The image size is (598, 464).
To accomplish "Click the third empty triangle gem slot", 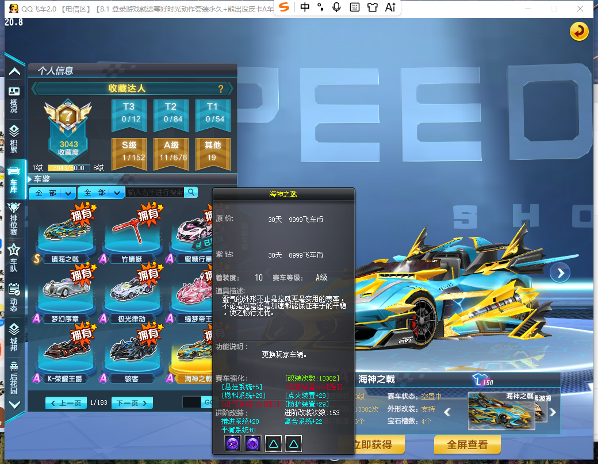I will [x=274, y=443].
